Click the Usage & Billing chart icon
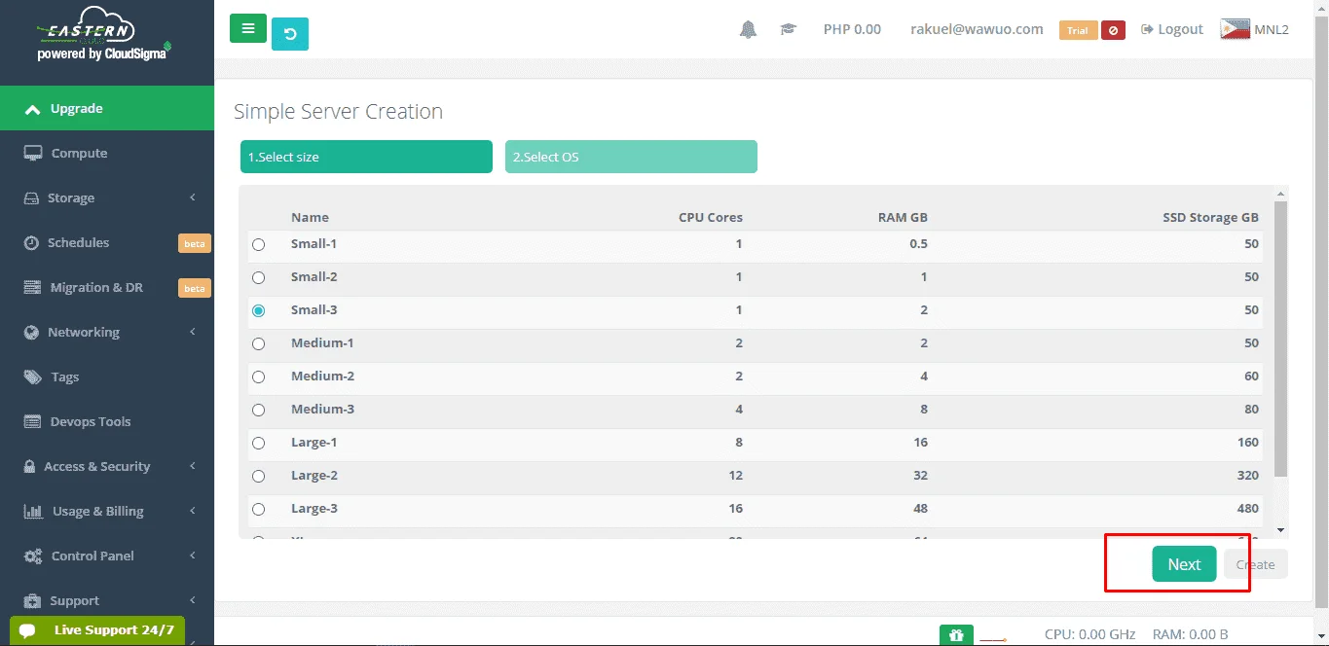The height and width of the screenshot is (646, 1329). [x=33, y=512]
